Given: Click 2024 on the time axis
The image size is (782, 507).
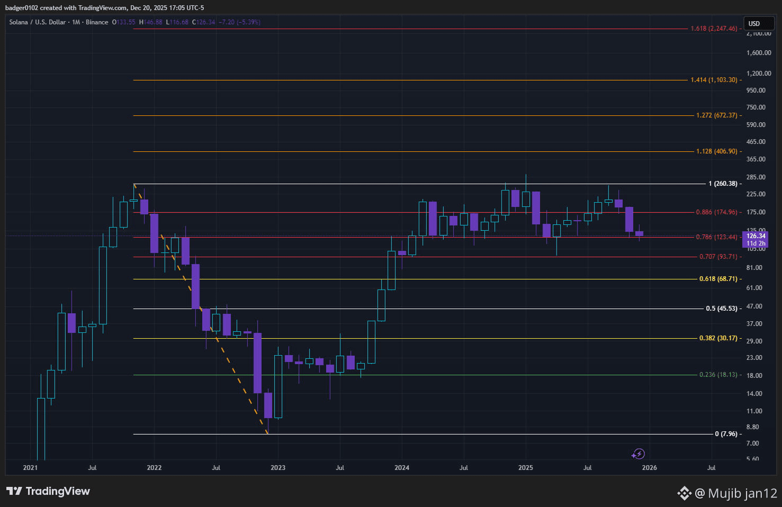Looking at the screenshot, I should (x=402, y=468).
